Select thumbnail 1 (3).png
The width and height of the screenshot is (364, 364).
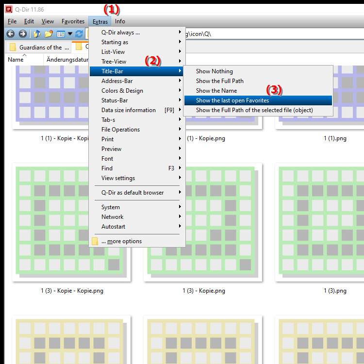coord(319,222)
